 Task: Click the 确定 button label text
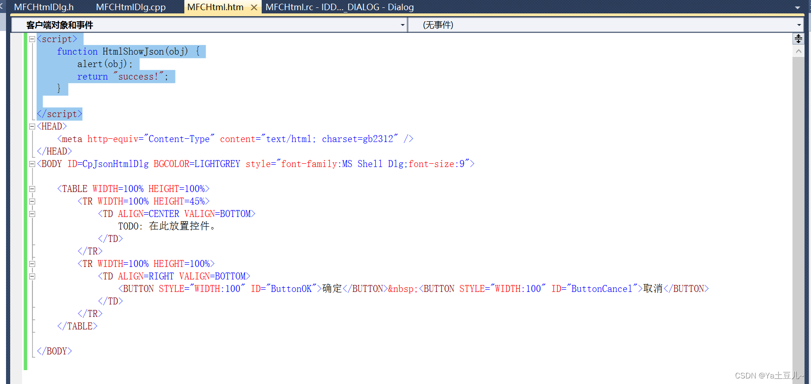point(332,289)
